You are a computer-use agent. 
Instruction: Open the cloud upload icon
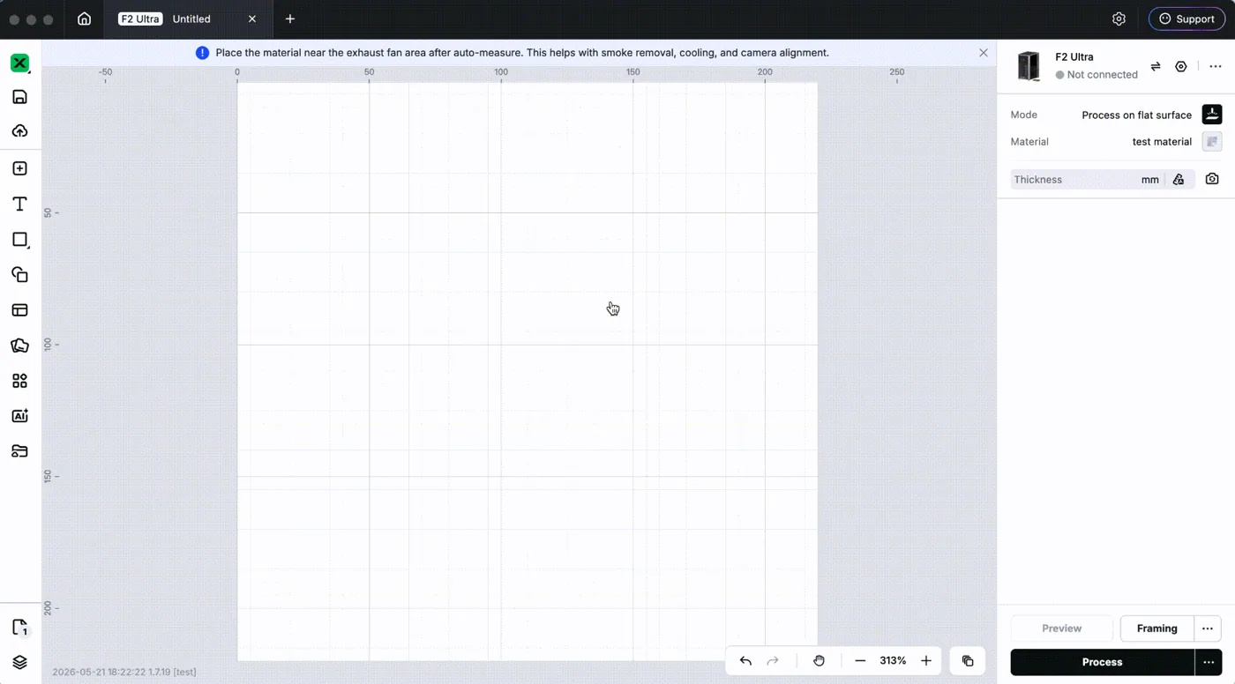point(19,131)
